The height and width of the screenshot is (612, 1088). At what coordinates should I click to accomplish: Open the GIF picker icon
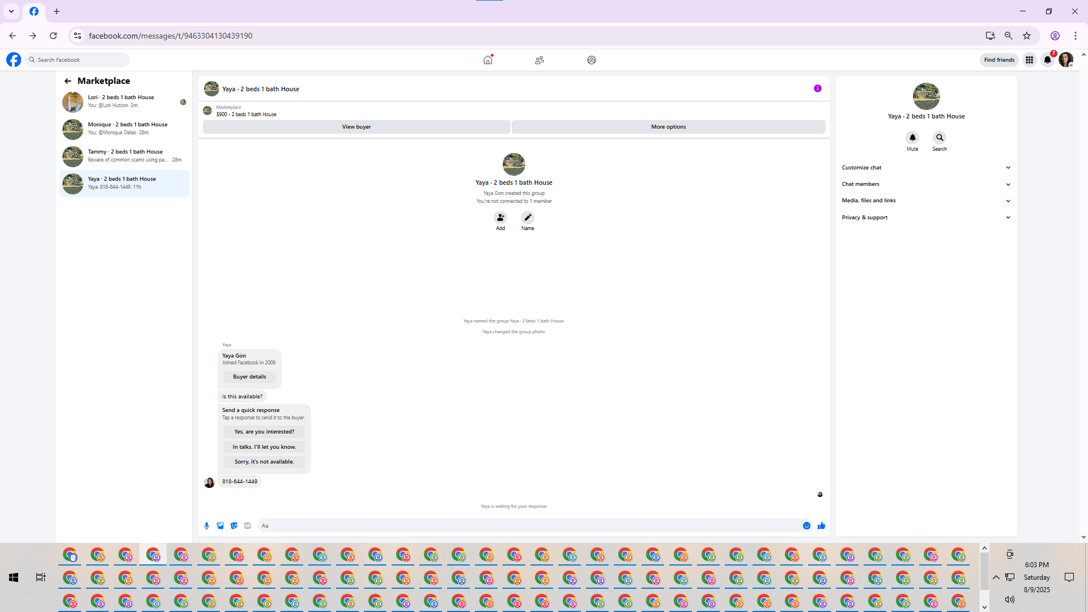click(248, 526)
